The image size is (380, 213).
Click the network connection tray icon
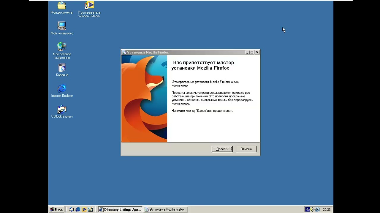[x=317, y=209]
